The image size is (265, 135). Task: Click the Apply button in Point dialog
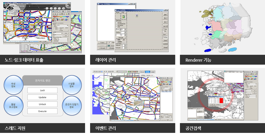(165, 15)
